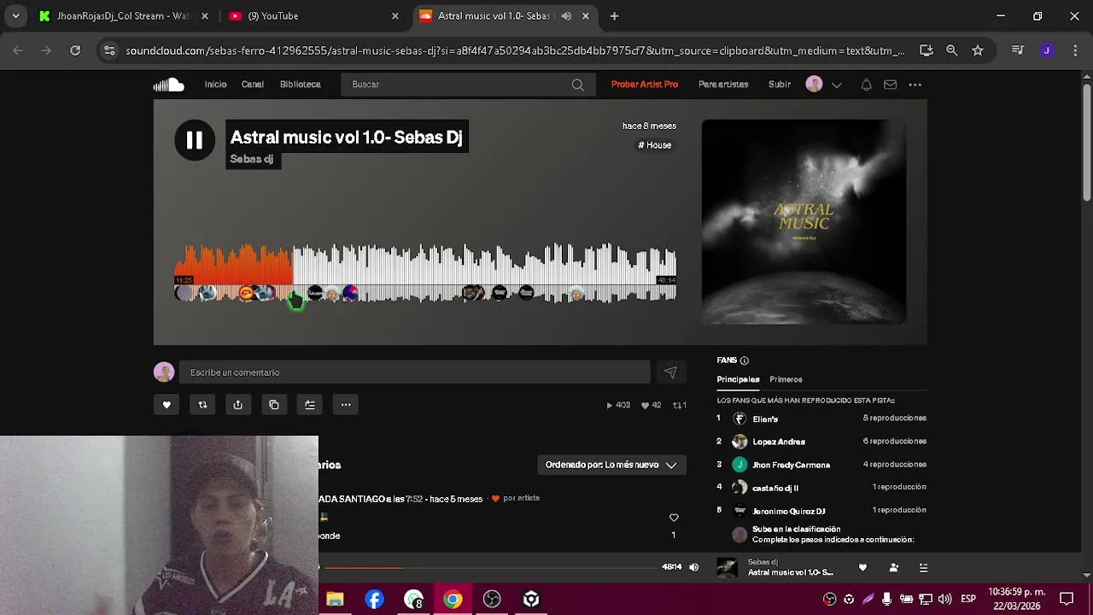Screen dimensions: 1093x615
Task: Open OBS Studio from the taskbar
Action: 492,599
